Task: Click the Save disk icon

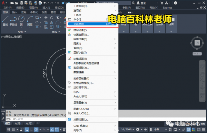Action: click(21, 3)
